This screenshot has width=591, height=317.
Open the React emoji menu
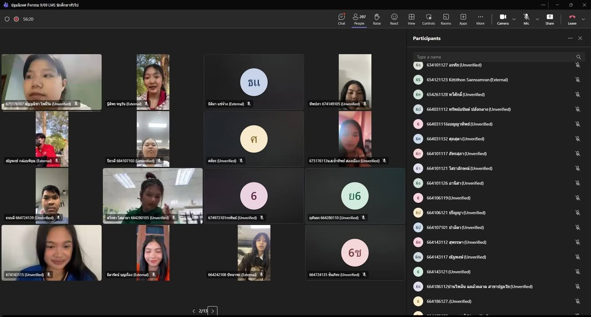point(394,19)
